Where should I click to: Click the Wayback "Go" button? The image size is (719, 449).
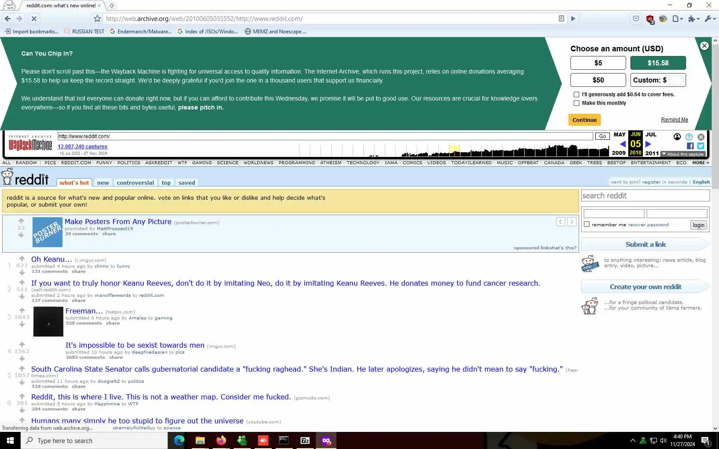click(x=602, y=136)
